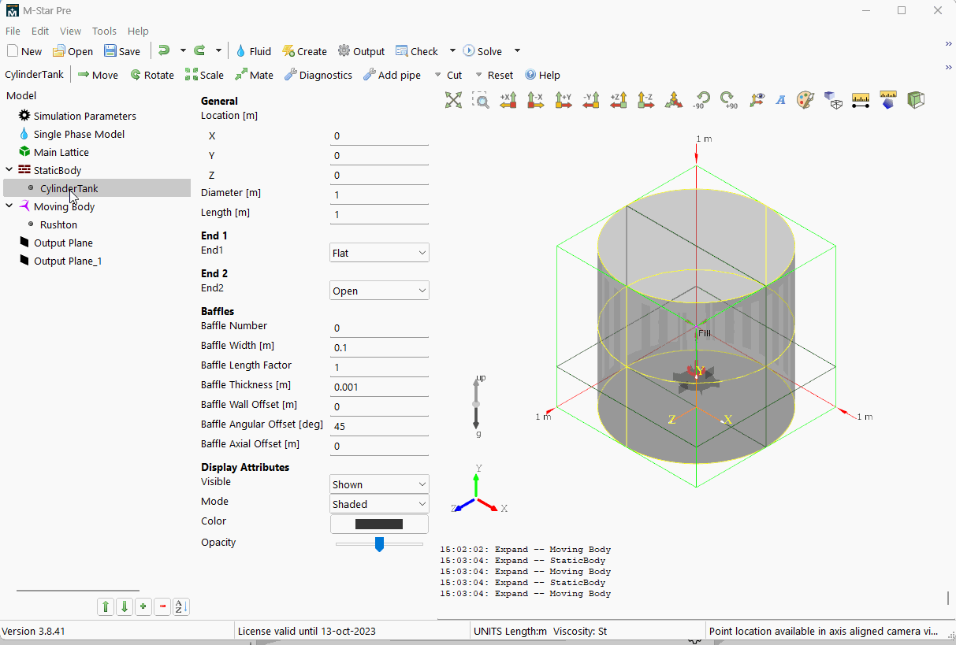
Task: Rotate the view by +90 degrees
Action: [729, 100]
